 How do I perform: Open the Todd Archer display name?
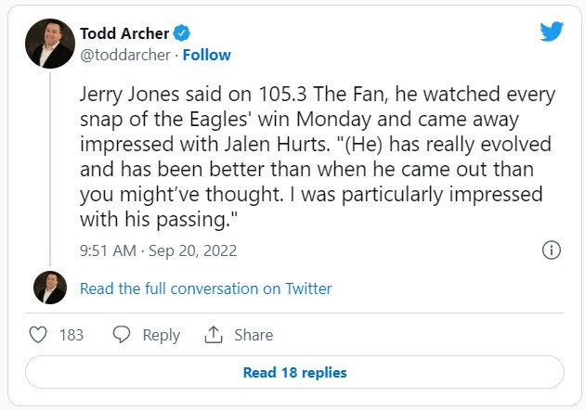pos(124,33)
